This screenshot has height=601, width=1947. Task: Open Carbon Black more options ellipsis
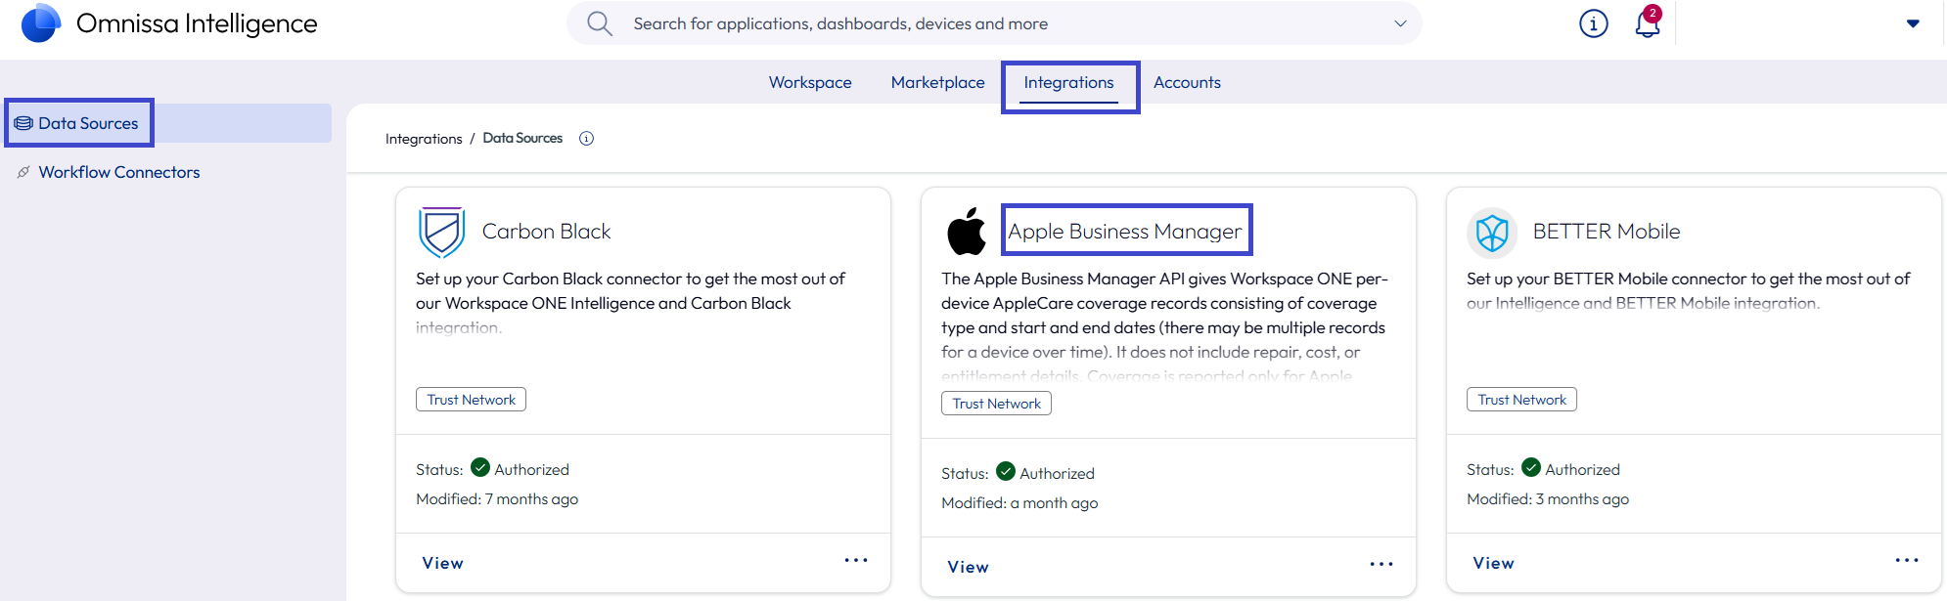pos(856,560)
